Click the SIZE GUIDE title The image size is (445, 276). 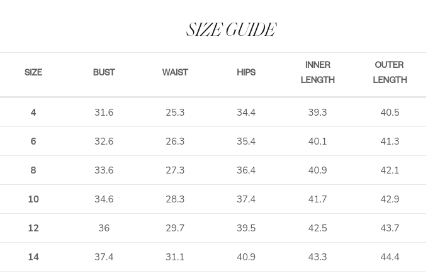[231, 30]
